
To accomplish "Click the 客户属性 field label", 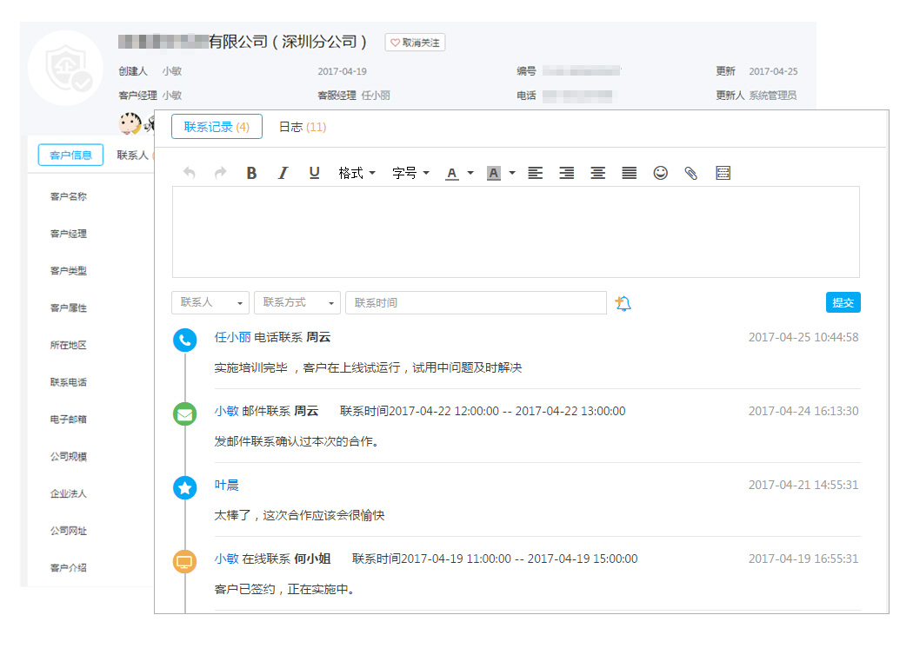I will [x=68, y=308].
